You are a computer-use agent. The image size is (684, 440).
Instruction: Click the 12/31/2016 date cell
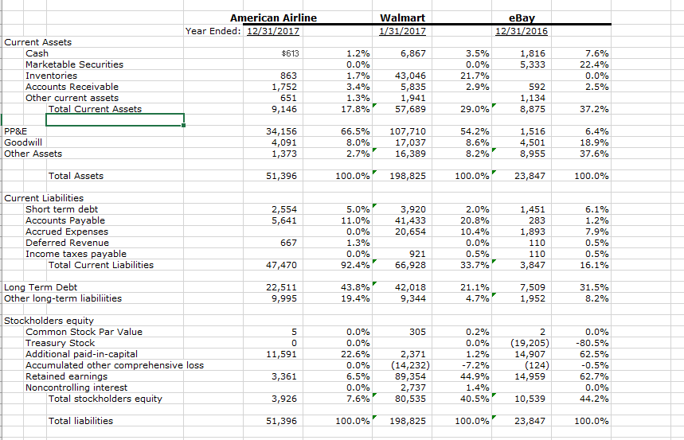pos(522,31)
